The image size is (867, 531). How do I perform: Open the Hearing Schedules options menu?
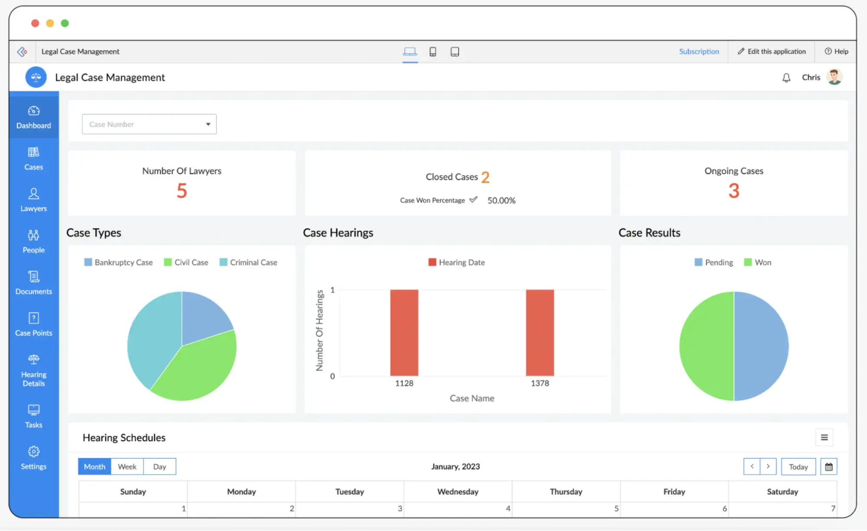coord(824,437)
